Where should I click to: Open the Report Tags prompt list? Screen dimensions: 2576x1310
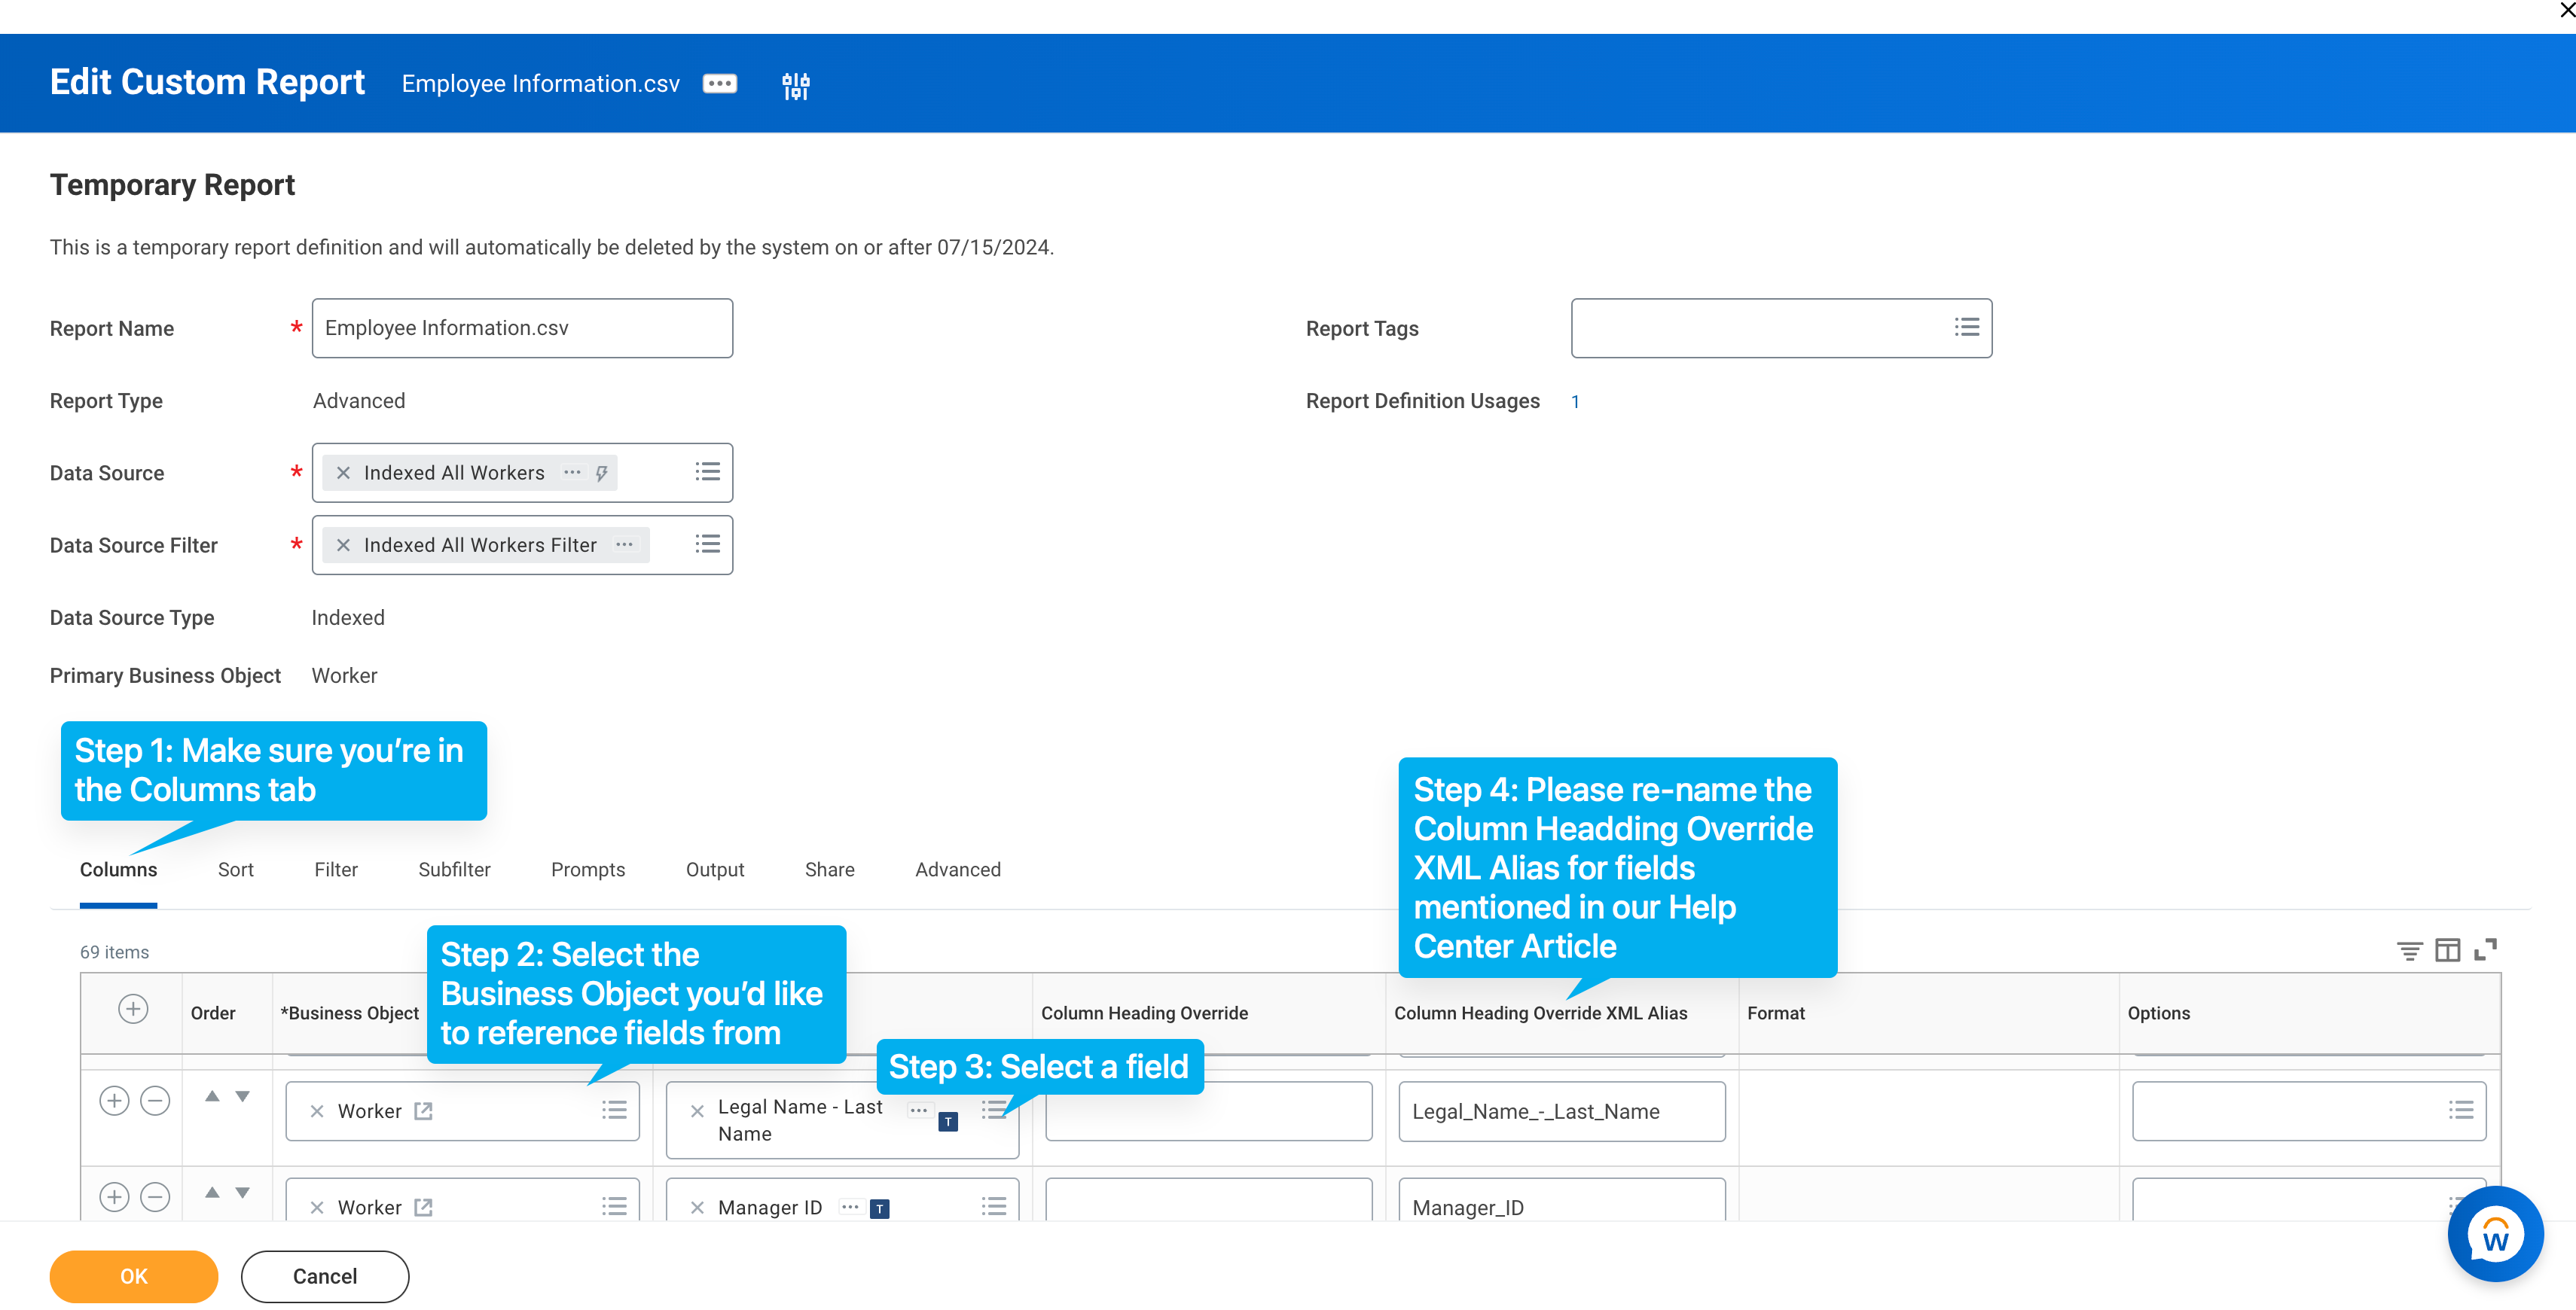[x=1966, y=327]
